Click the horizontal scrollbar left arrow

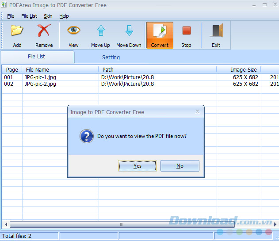coord(6,225)
